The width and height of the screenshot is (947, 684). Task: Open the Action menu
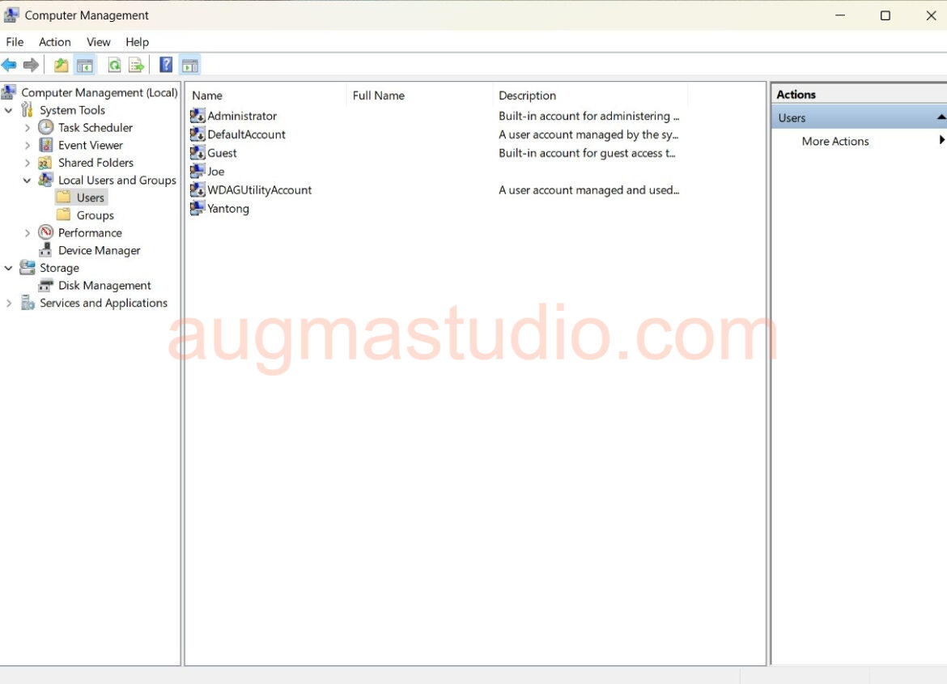(54, 41)
